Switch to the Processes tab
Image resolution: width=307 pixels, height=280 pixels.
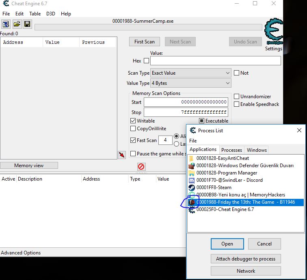(231, 150)
